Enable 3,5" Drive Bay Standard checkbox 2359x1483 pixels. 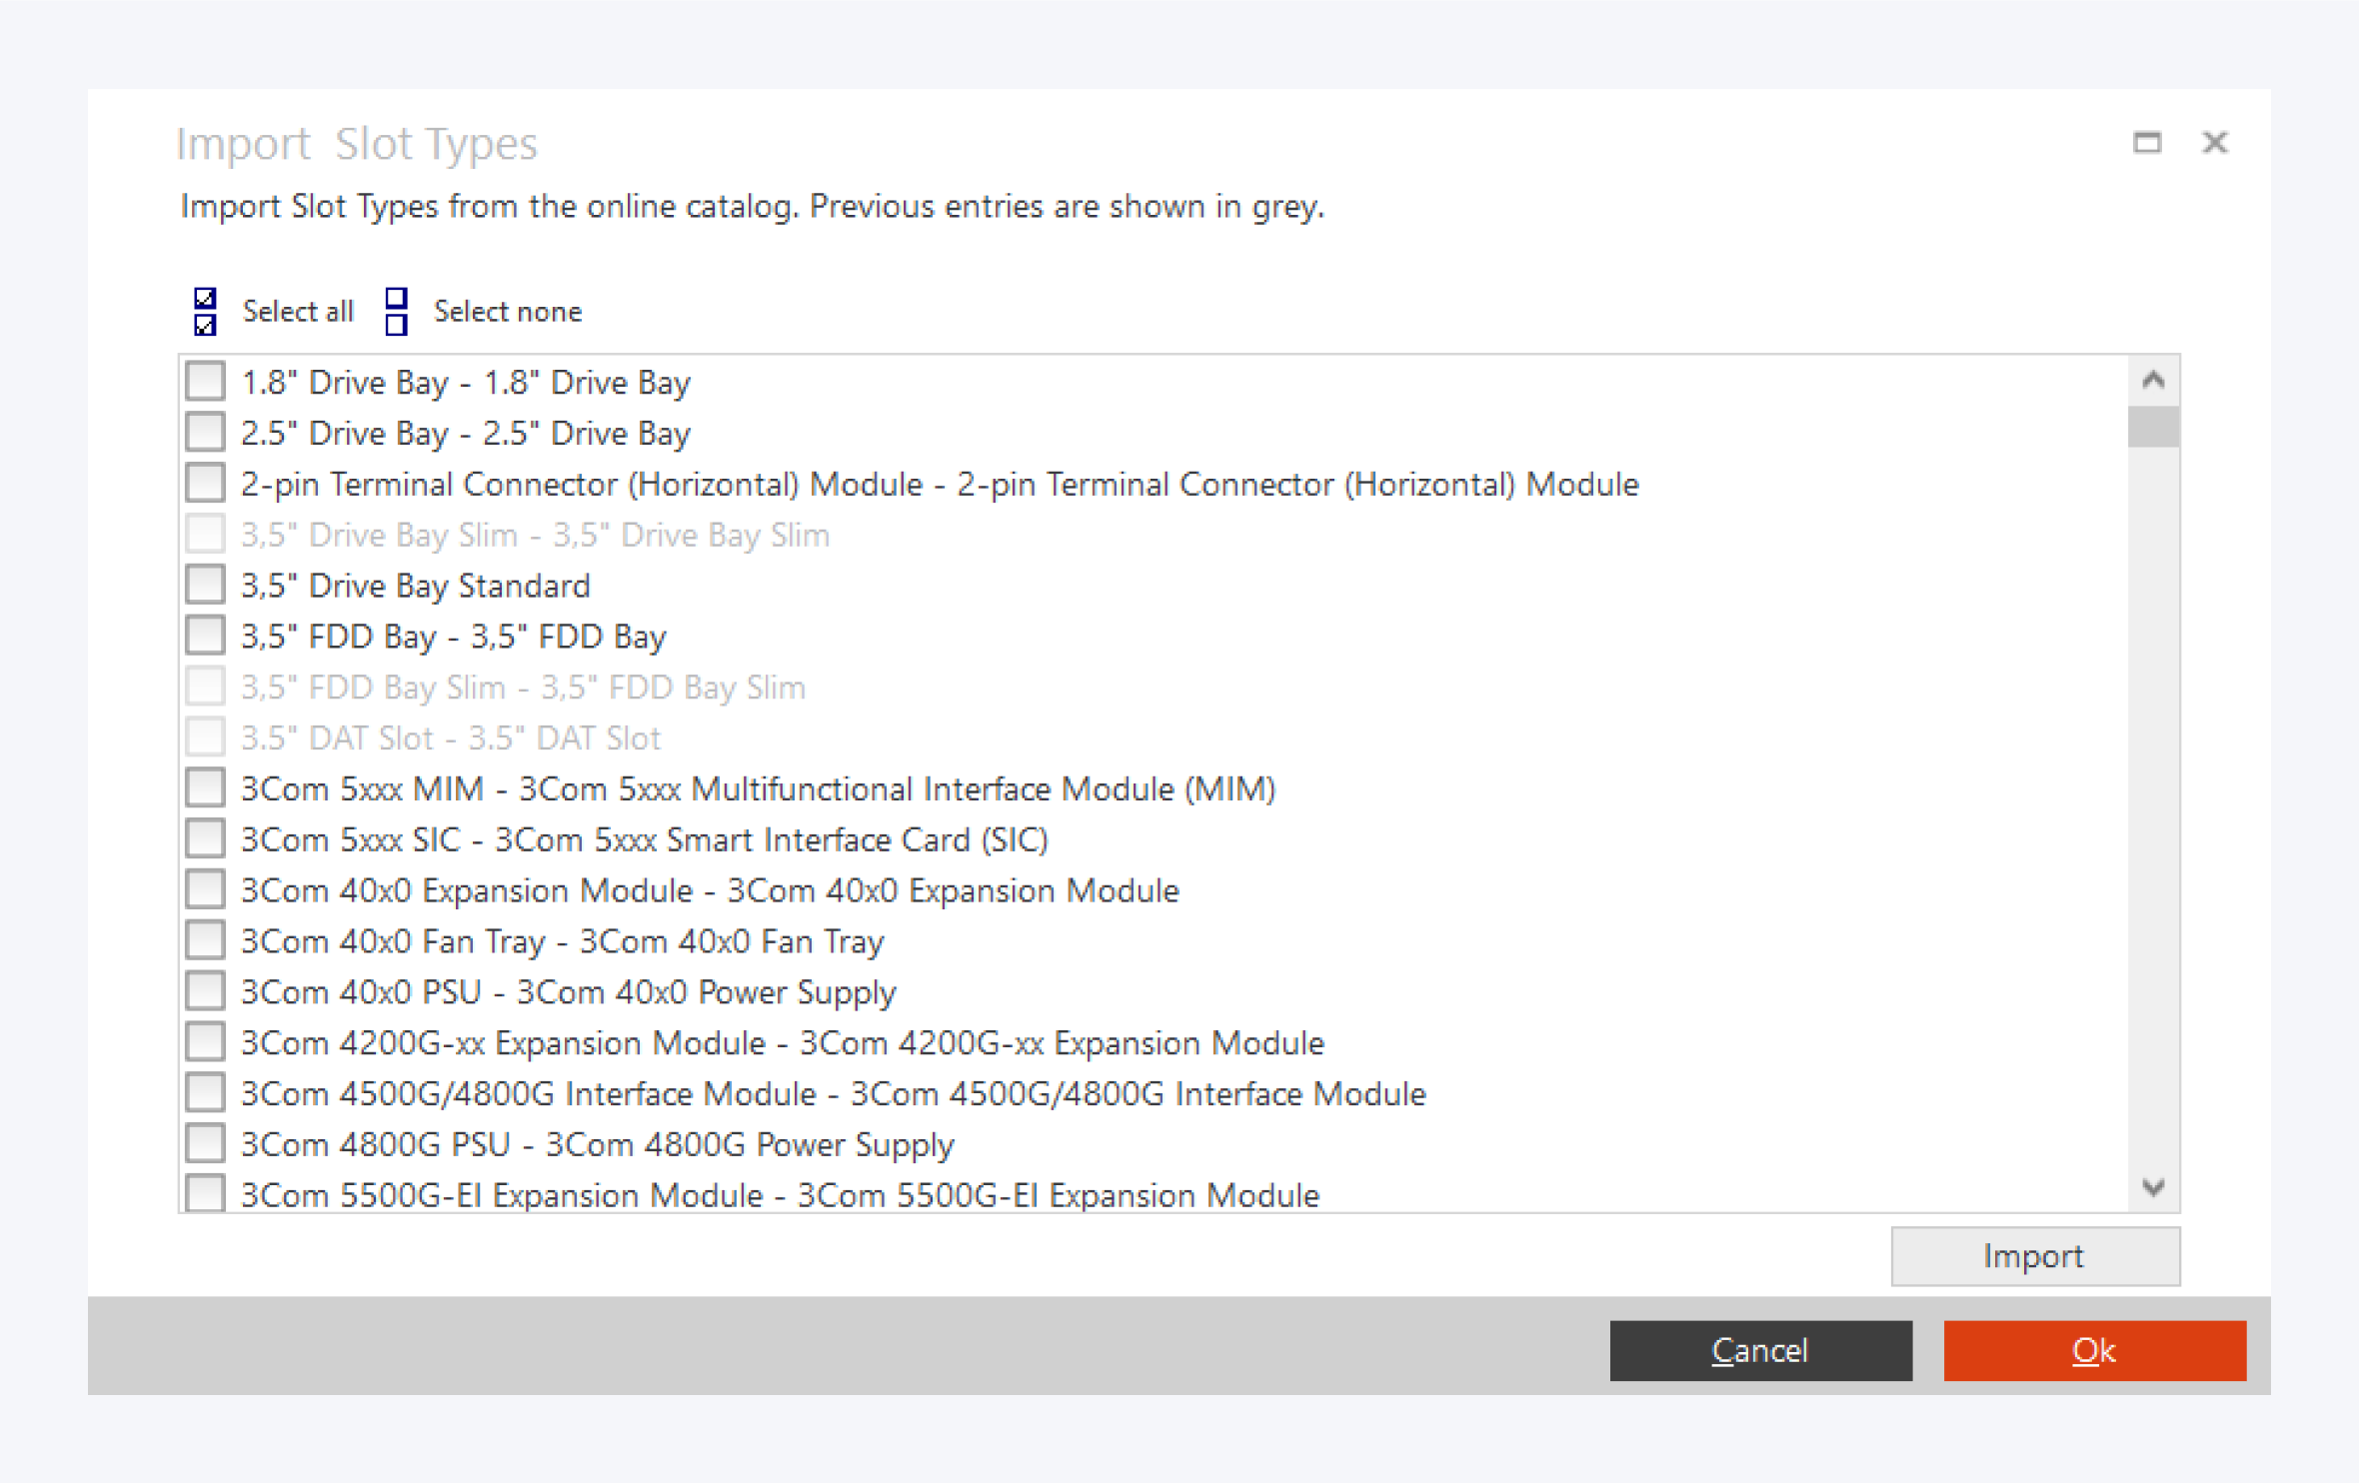pos(206,586)
